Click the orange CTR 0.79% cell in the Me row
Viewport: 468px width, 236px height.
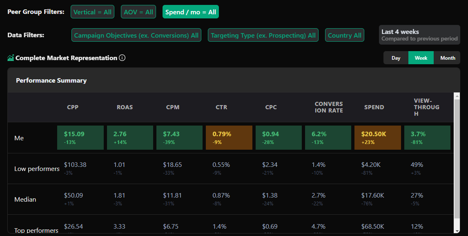(229, 137)
